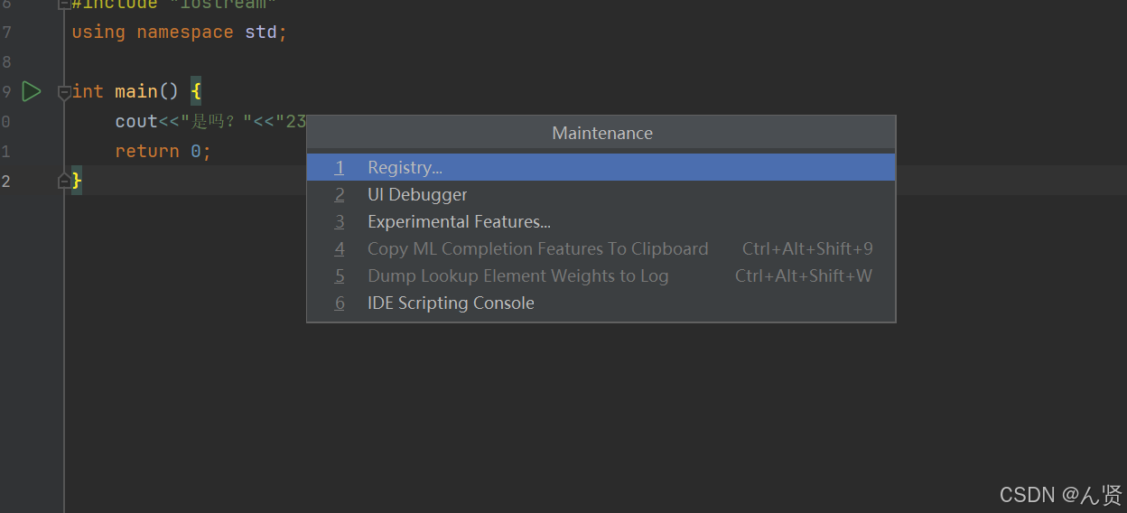Image resolution: width=1127 pixels, height=513 pixels.
Task: Choose Copy ML Completion Features To Clipboard
Action: pos(601,248)
